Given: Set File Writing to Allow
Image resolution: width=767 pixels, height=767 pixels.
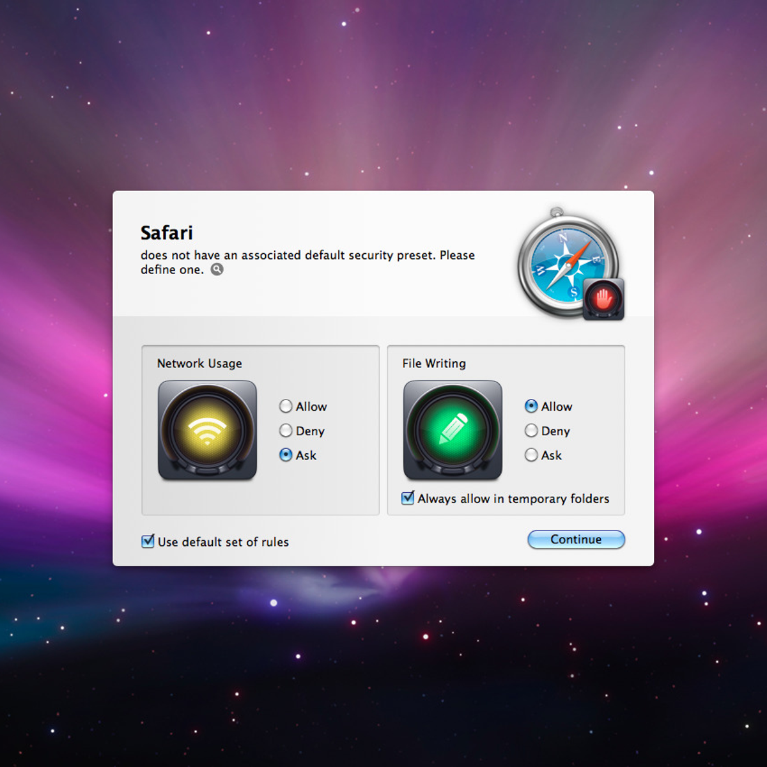Looking at the screenshot, I should pyautogui.click(x=531, y=407).
